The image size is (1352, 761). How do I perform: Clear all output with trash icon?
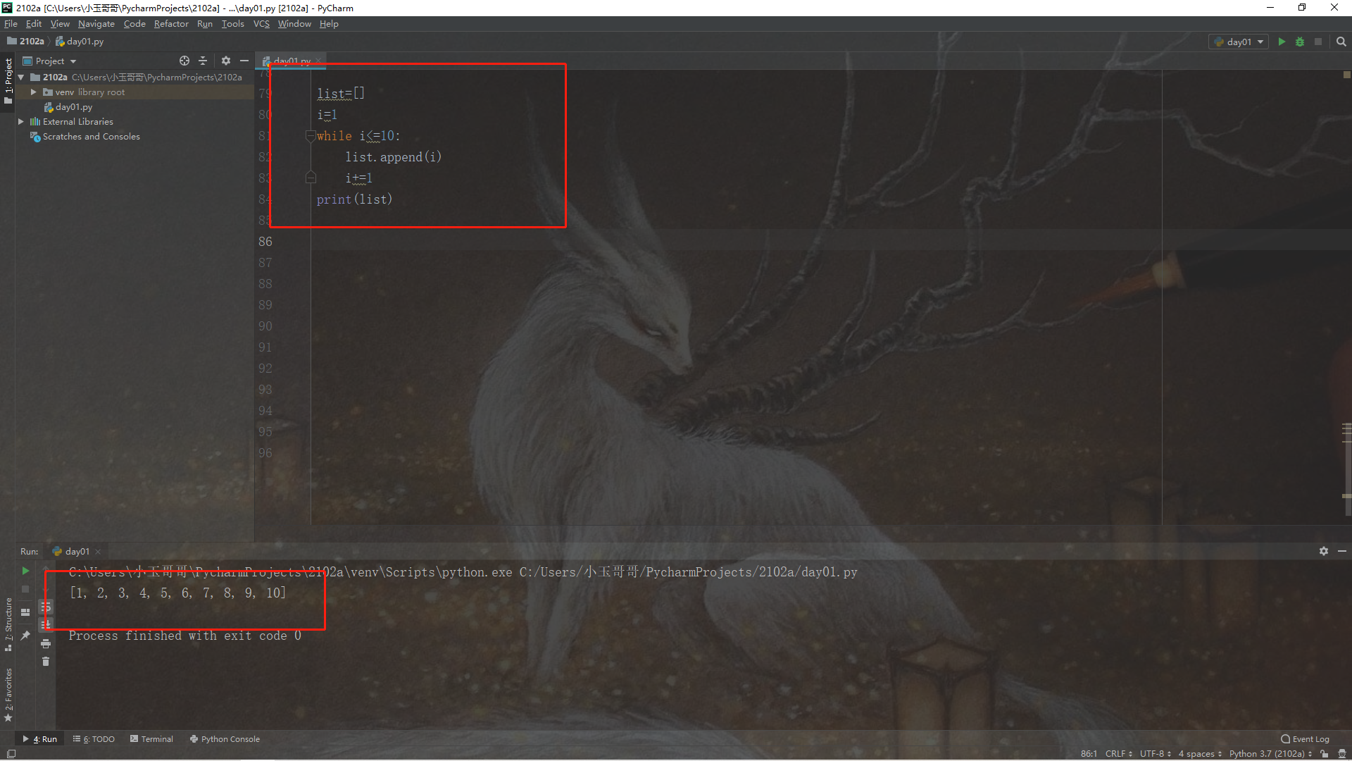[x=46, y=661]
